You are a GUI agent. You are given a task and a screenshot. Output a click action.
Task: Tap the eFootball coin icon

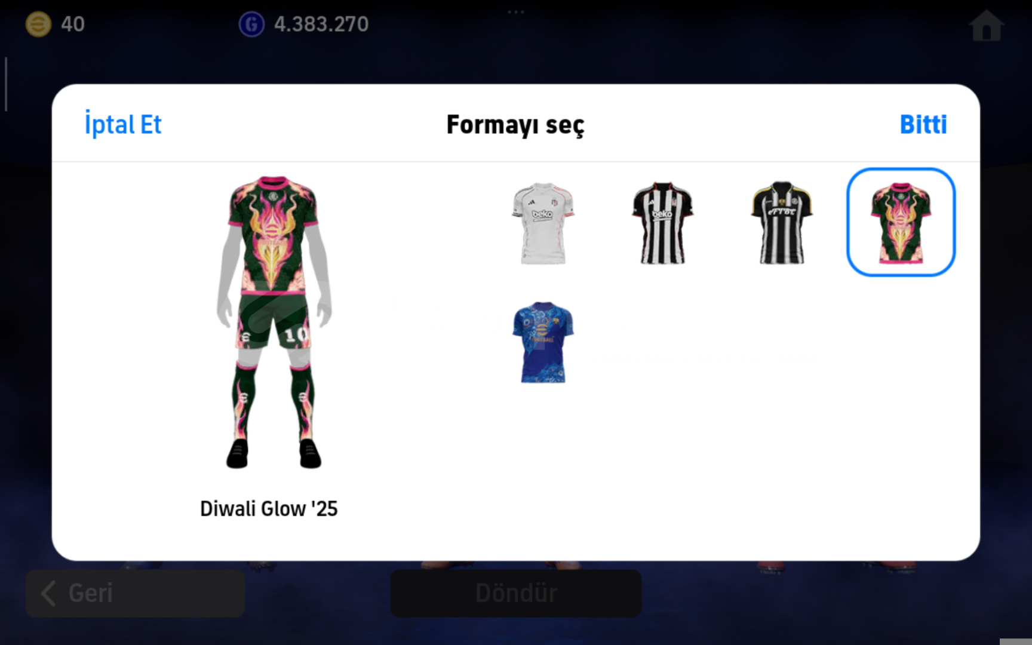pyautogui.click(x=38, y=24)
